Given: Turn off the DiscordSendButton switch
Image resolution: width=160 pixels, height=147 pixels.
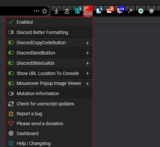Looking at the screenshot, I should [11, 53].
